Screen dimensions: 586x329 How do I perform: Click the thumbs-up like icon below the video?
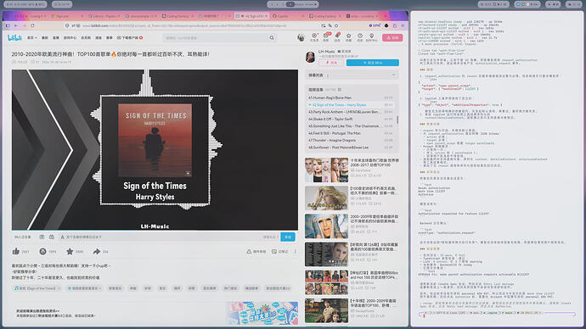click(x=15, y=251)
